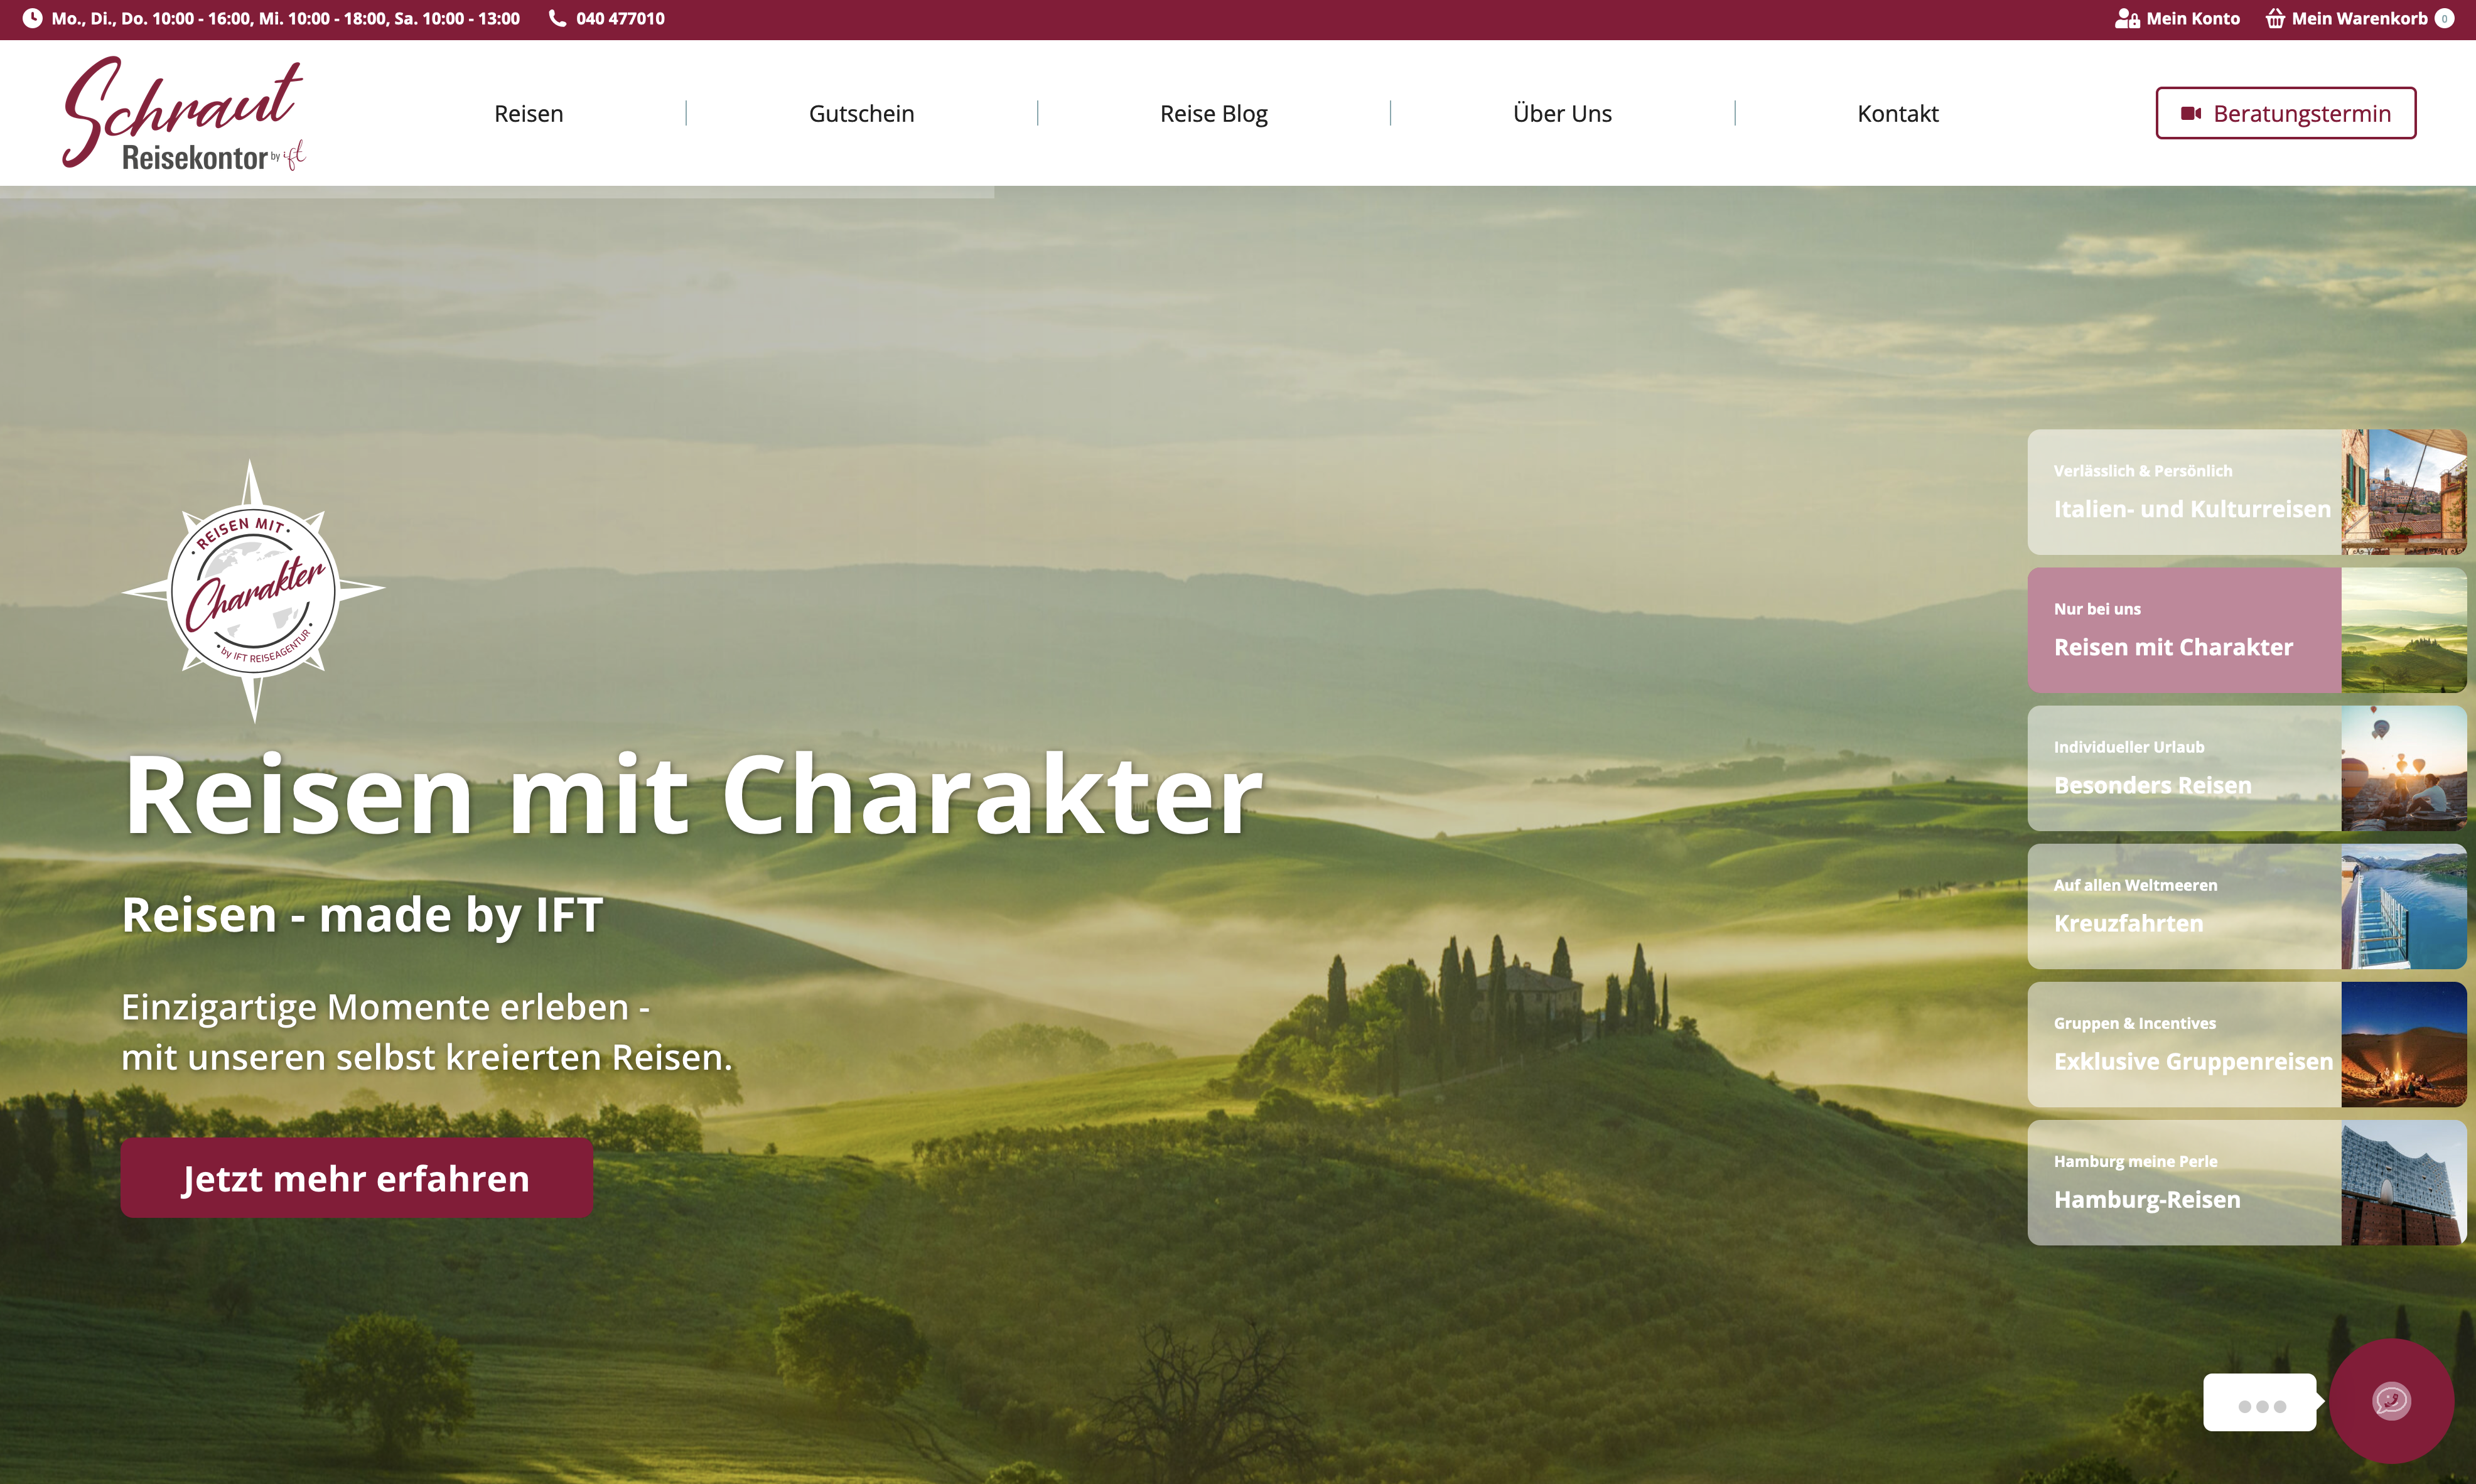Open Mein Konto user icon
This screenshot has width=2476, height=1484.
click(2127, 19)
